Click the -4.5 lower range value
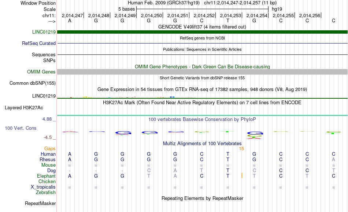This screenshot has height=212, width=348. click(x=48, y=137)
